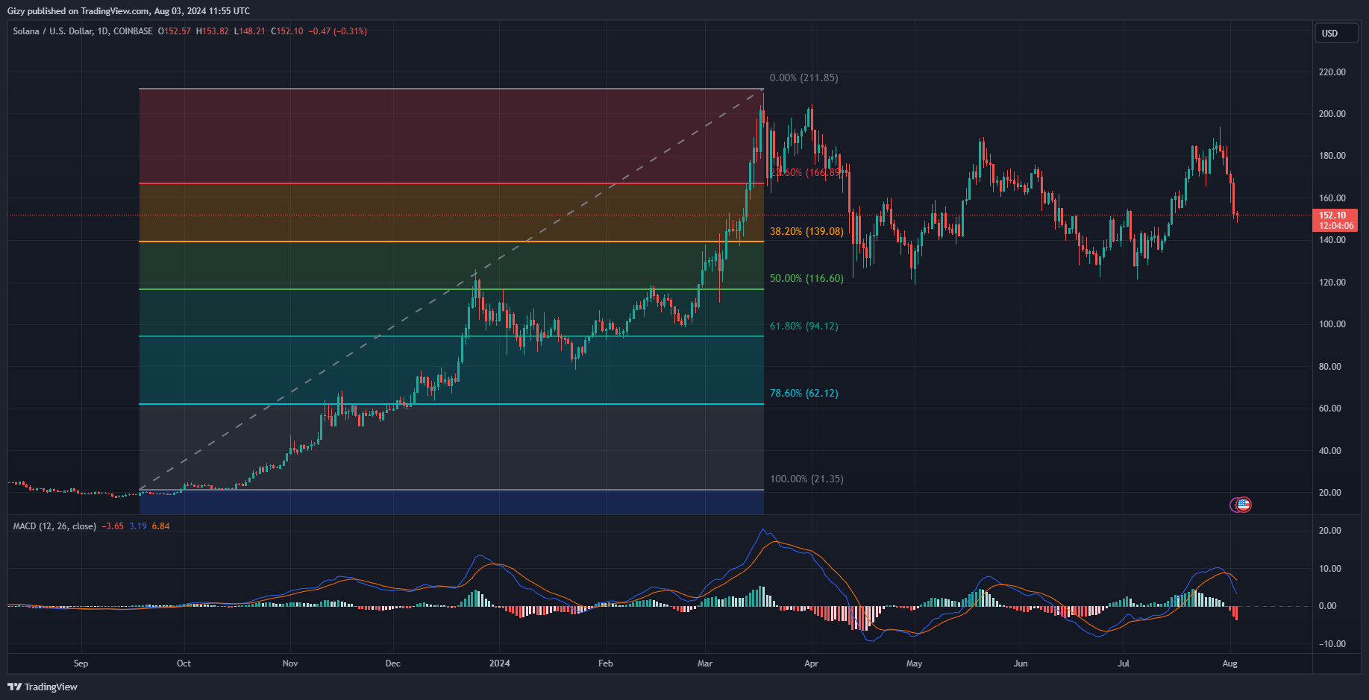
Task: Click the MACD (12, 26, close) indicator label
Action: click(54, 526)
